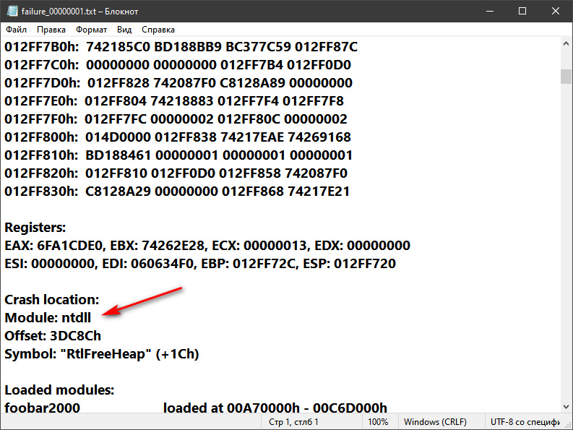Click the 012FF7E0h memory dump line

[x=174, y=101]
